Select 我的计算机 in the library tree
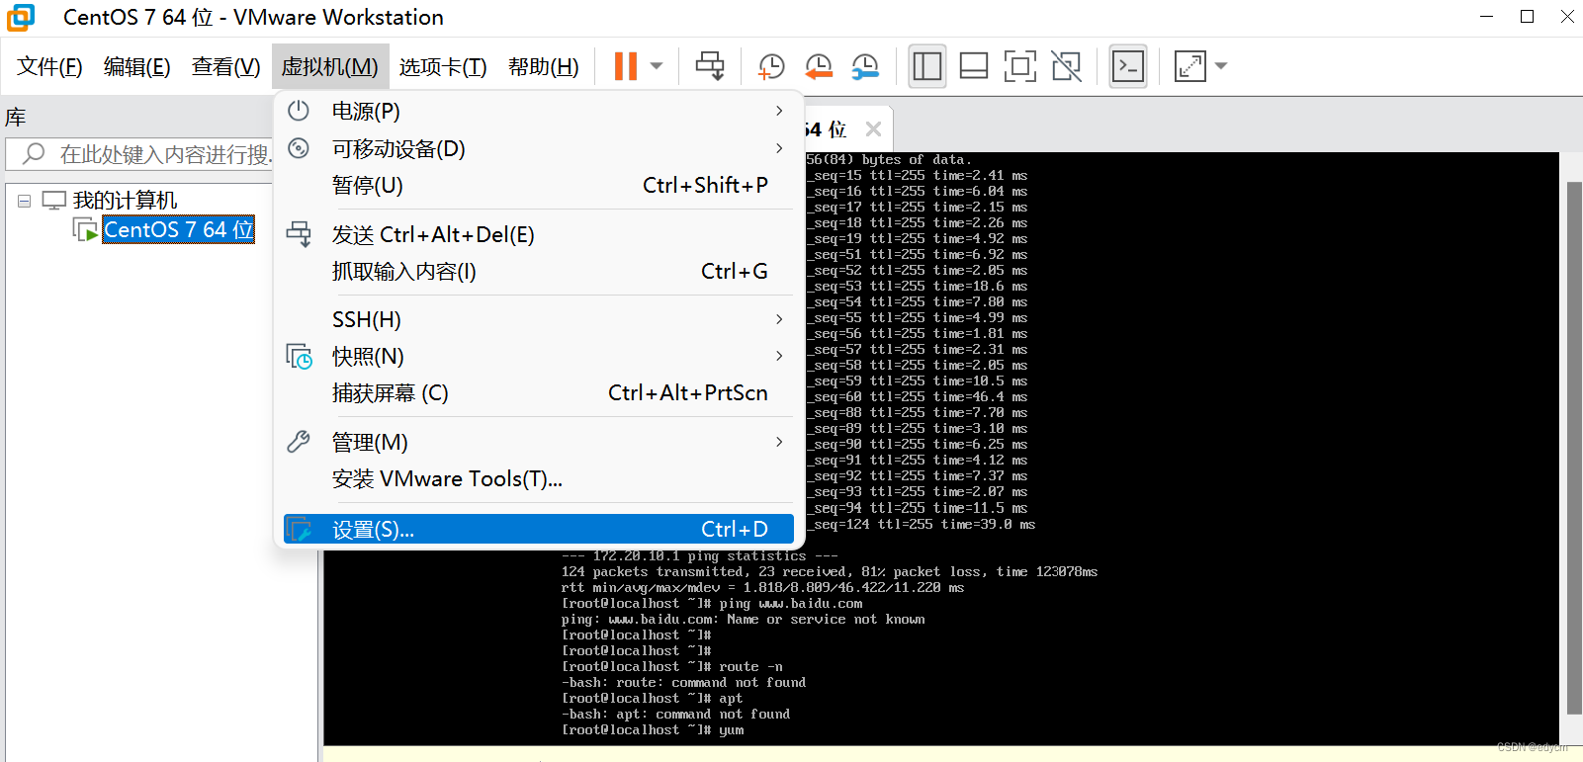Screen dimensions: 1583x762 [x=126, y=201]
